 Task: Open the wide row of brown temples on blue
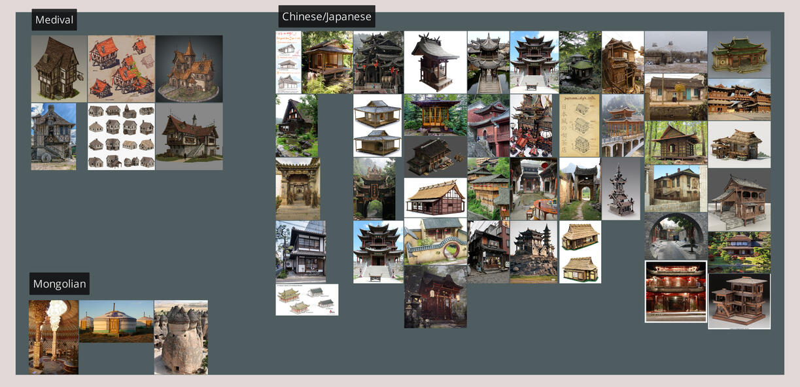[x=739, y=99]
